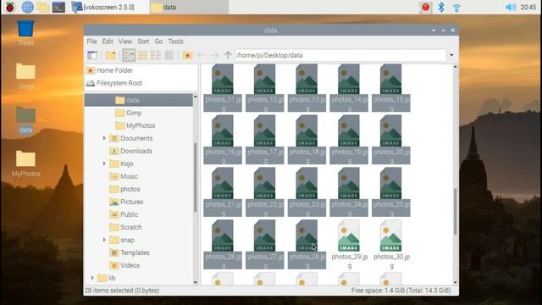Click the file photos_18.jpg
Viewport: 542px width, 305px height.
pos(307,140)
